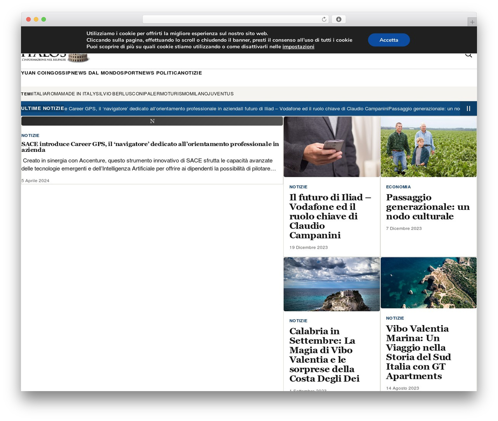Click the date 14 Agosto 2023
Screen dimensions: 498x421
402,388
